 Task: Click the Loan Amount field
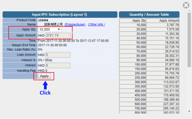58,55
